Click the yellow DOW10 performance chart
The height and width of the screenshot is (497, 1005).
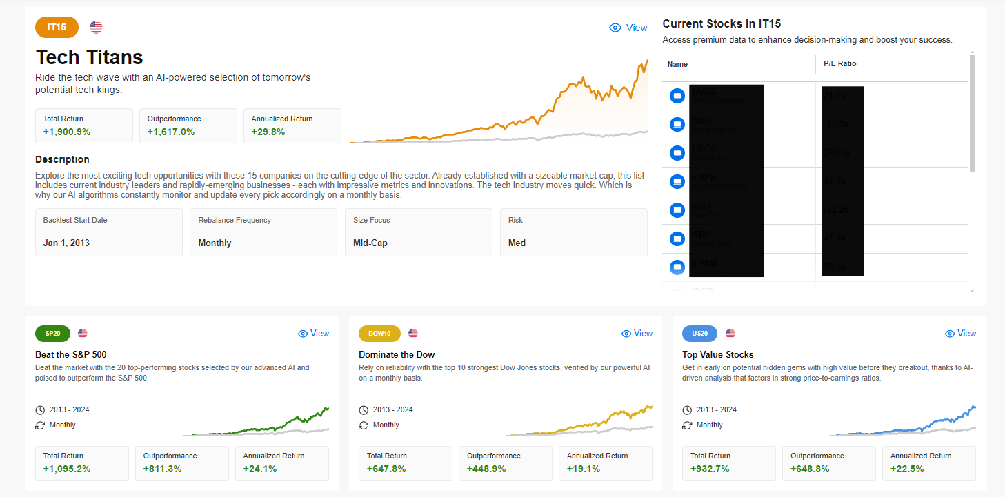click(x=579, y=421)
